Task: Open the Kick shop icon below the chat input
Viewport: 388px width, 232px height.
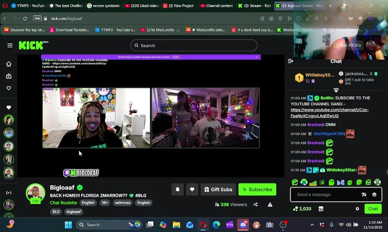Action: pyautogui.click(x=321, y=209)
